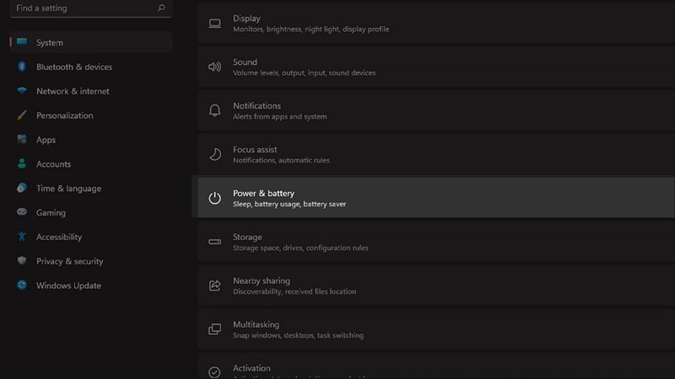
Task: Open Sound settings title
Action: pyautogui.click(x=245, y=61)
